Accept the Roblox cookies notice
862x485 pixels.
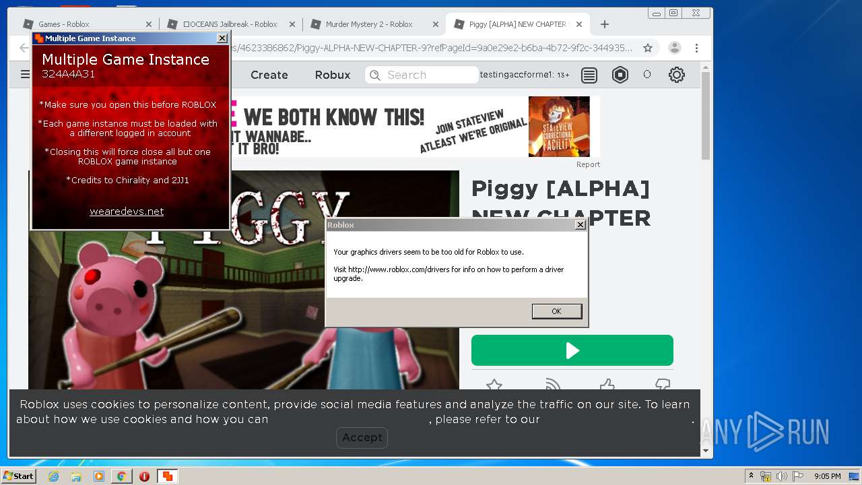[362, 437]
